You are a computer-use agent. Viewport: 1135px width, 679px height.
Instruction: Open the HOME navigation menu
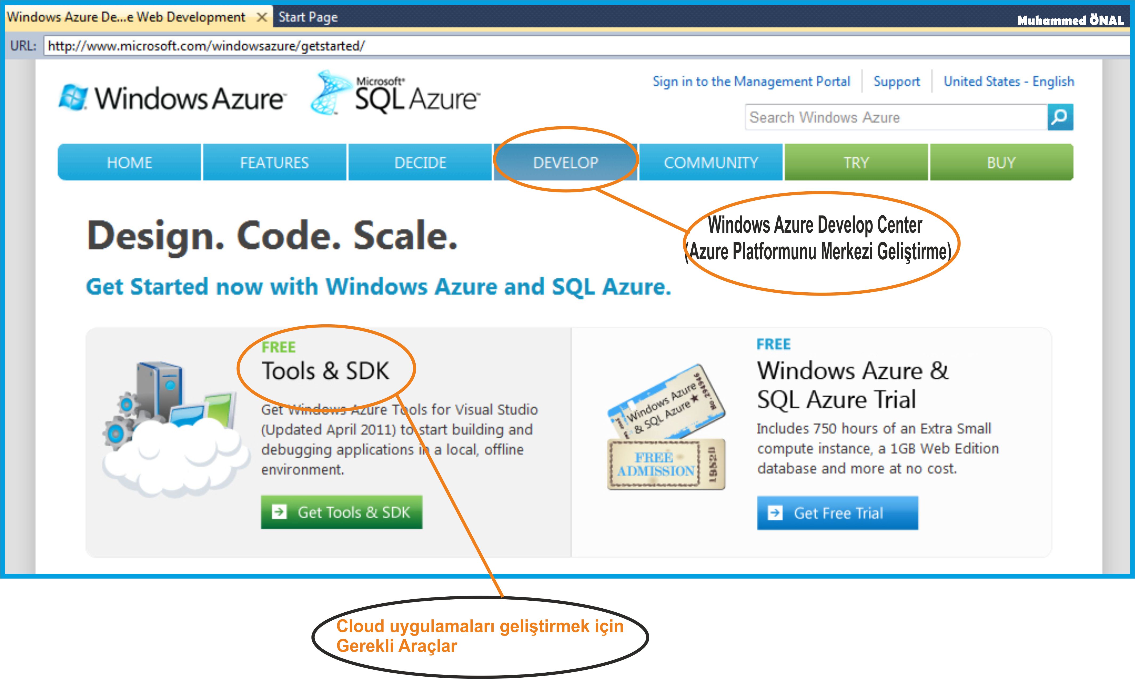(x=129, y=163)
